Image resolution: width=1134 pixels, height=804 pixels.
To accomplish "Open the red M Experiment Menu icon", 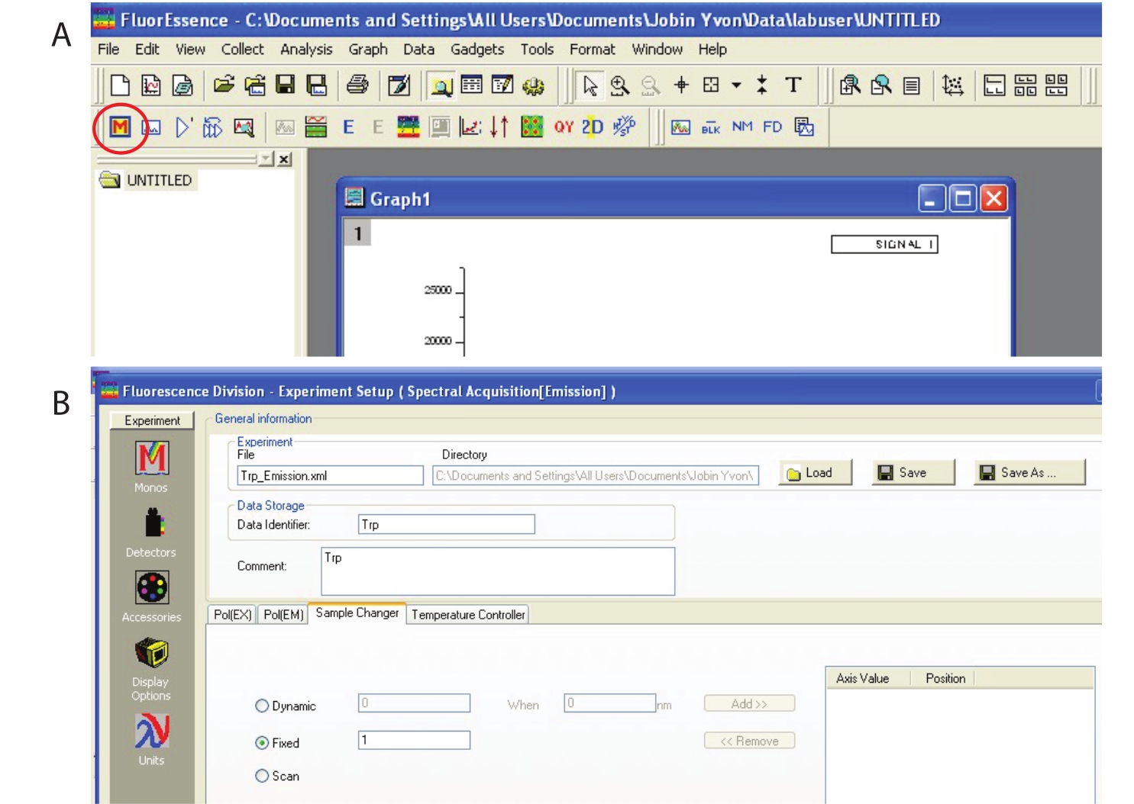I will point(120,127).
